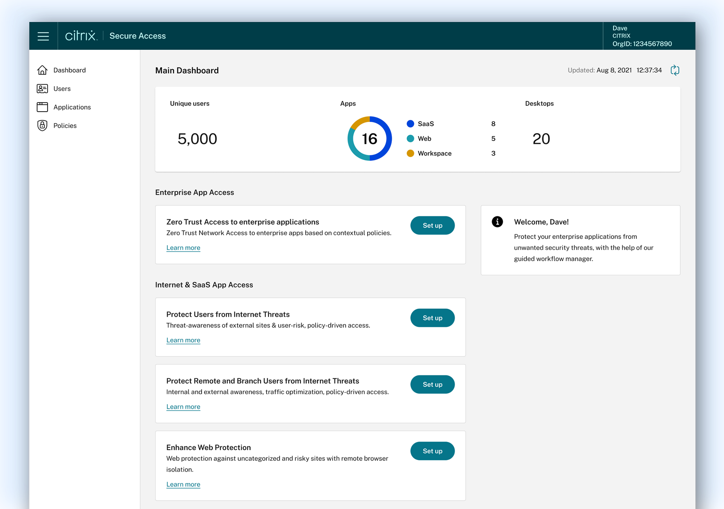The image size is (724, 509).
Task: Set up Protect Remote and Branch Users
Action: click(x=432, y=384)
